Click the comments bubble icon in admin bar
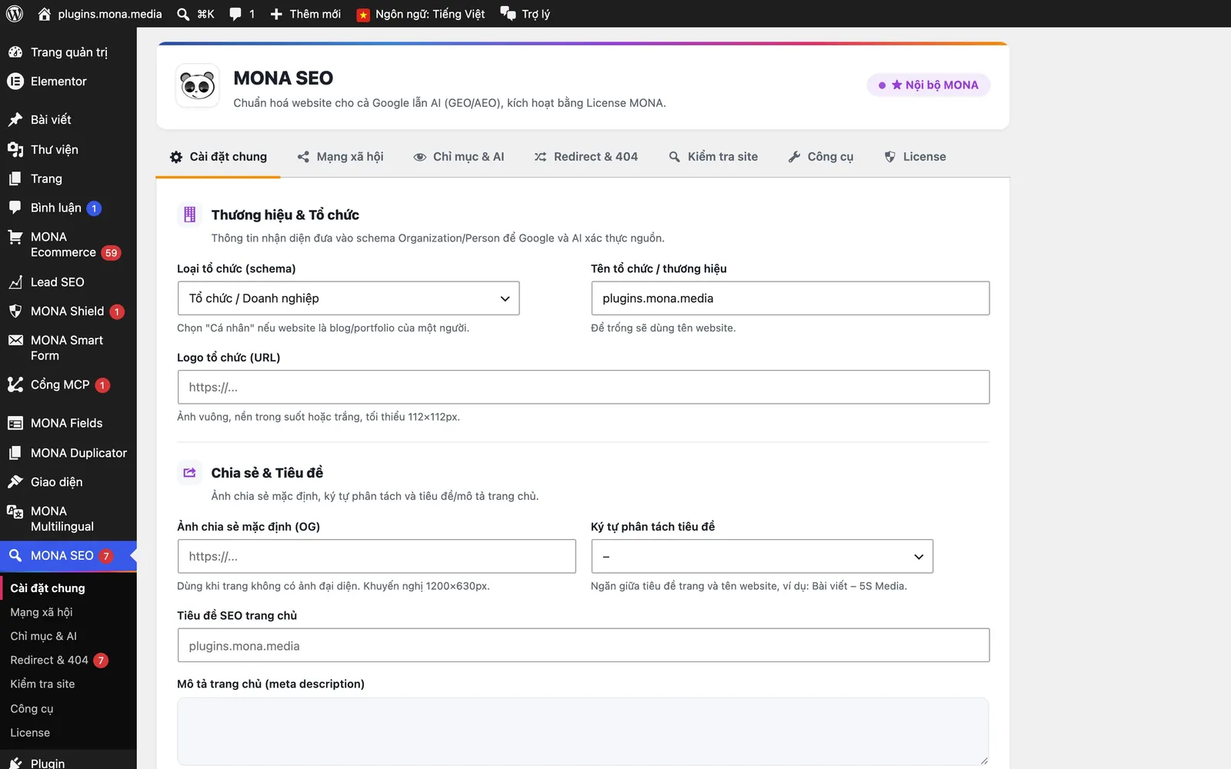Screen dimensions: 1231x769 tap(235, 14)
